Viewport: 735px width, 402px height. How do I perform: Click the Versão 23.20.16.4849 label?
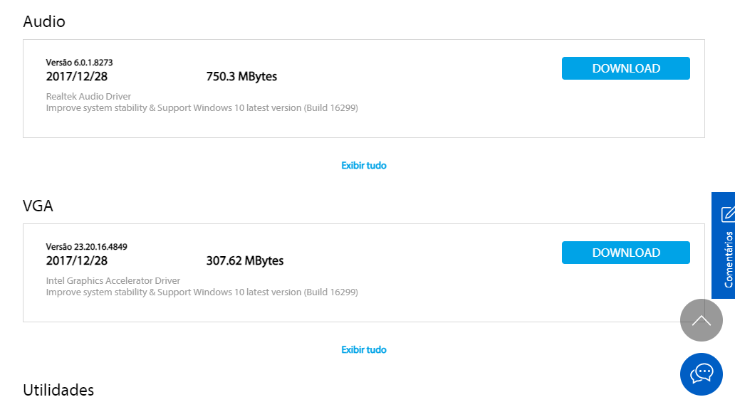pyautogui.click(x=87, y=246)
